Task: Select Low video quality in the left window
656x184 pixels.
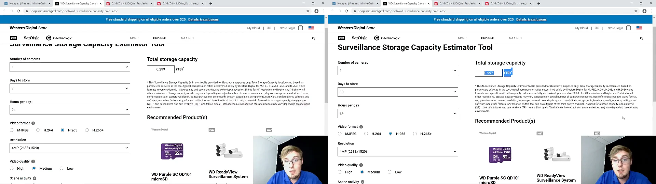Action: (x=61, y=168)
